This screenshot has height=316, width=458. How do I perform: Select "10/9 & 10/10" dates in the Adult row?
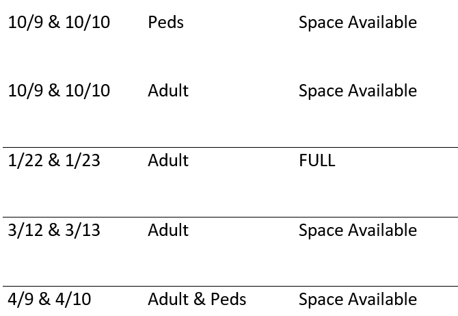(59, 91)
